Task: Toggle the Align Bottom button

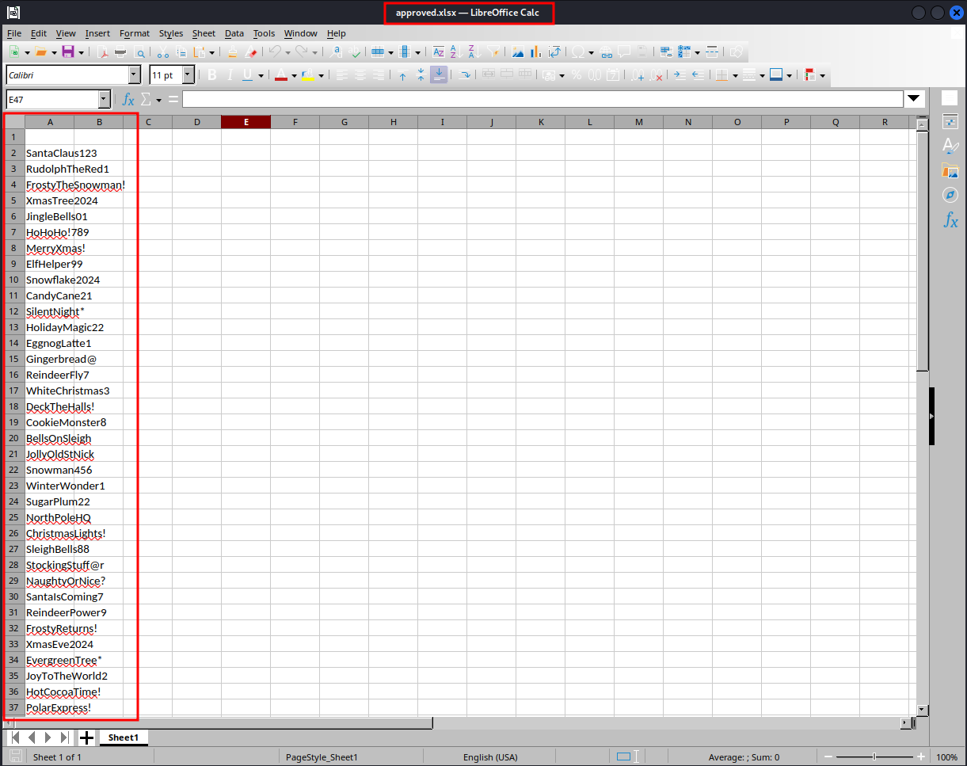Action: coord(439,75)
